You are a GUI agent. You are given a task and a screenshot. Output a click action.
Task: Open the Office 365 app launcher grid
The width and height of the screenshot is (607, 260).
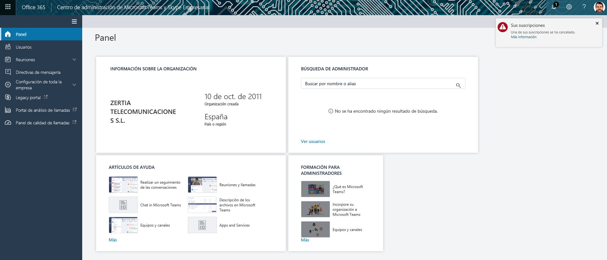coord(8,7)
